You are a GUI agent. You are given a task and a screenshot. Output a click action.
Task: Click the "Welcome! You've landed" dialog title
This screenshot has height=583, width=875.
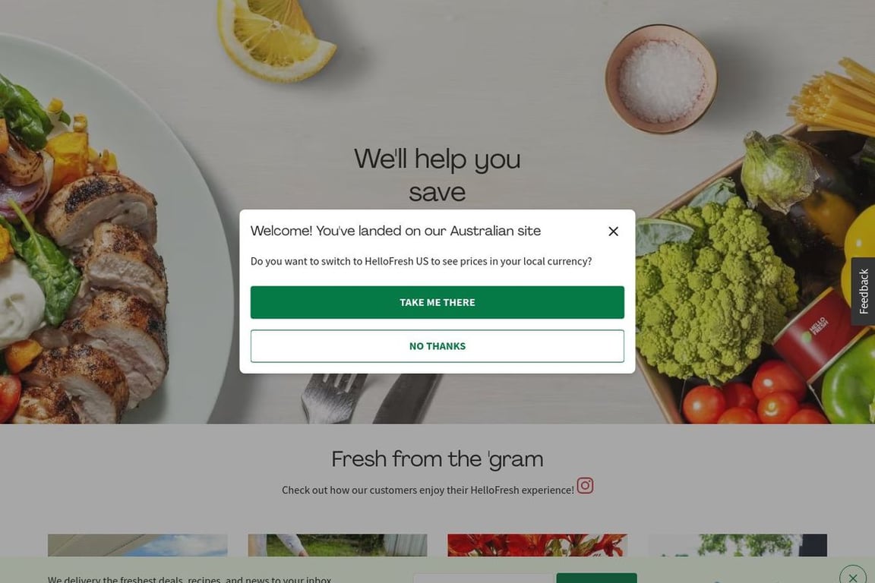pos(396,231)
